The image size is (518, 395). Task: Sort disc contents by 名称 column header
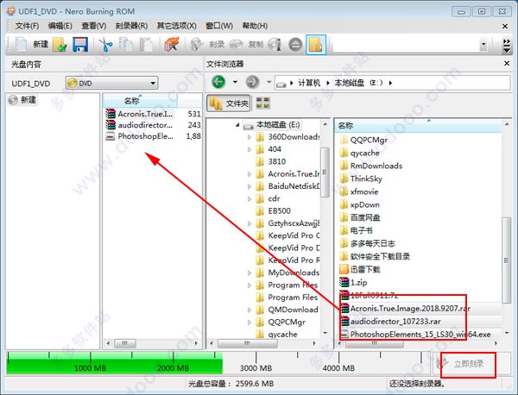point(140,100)
